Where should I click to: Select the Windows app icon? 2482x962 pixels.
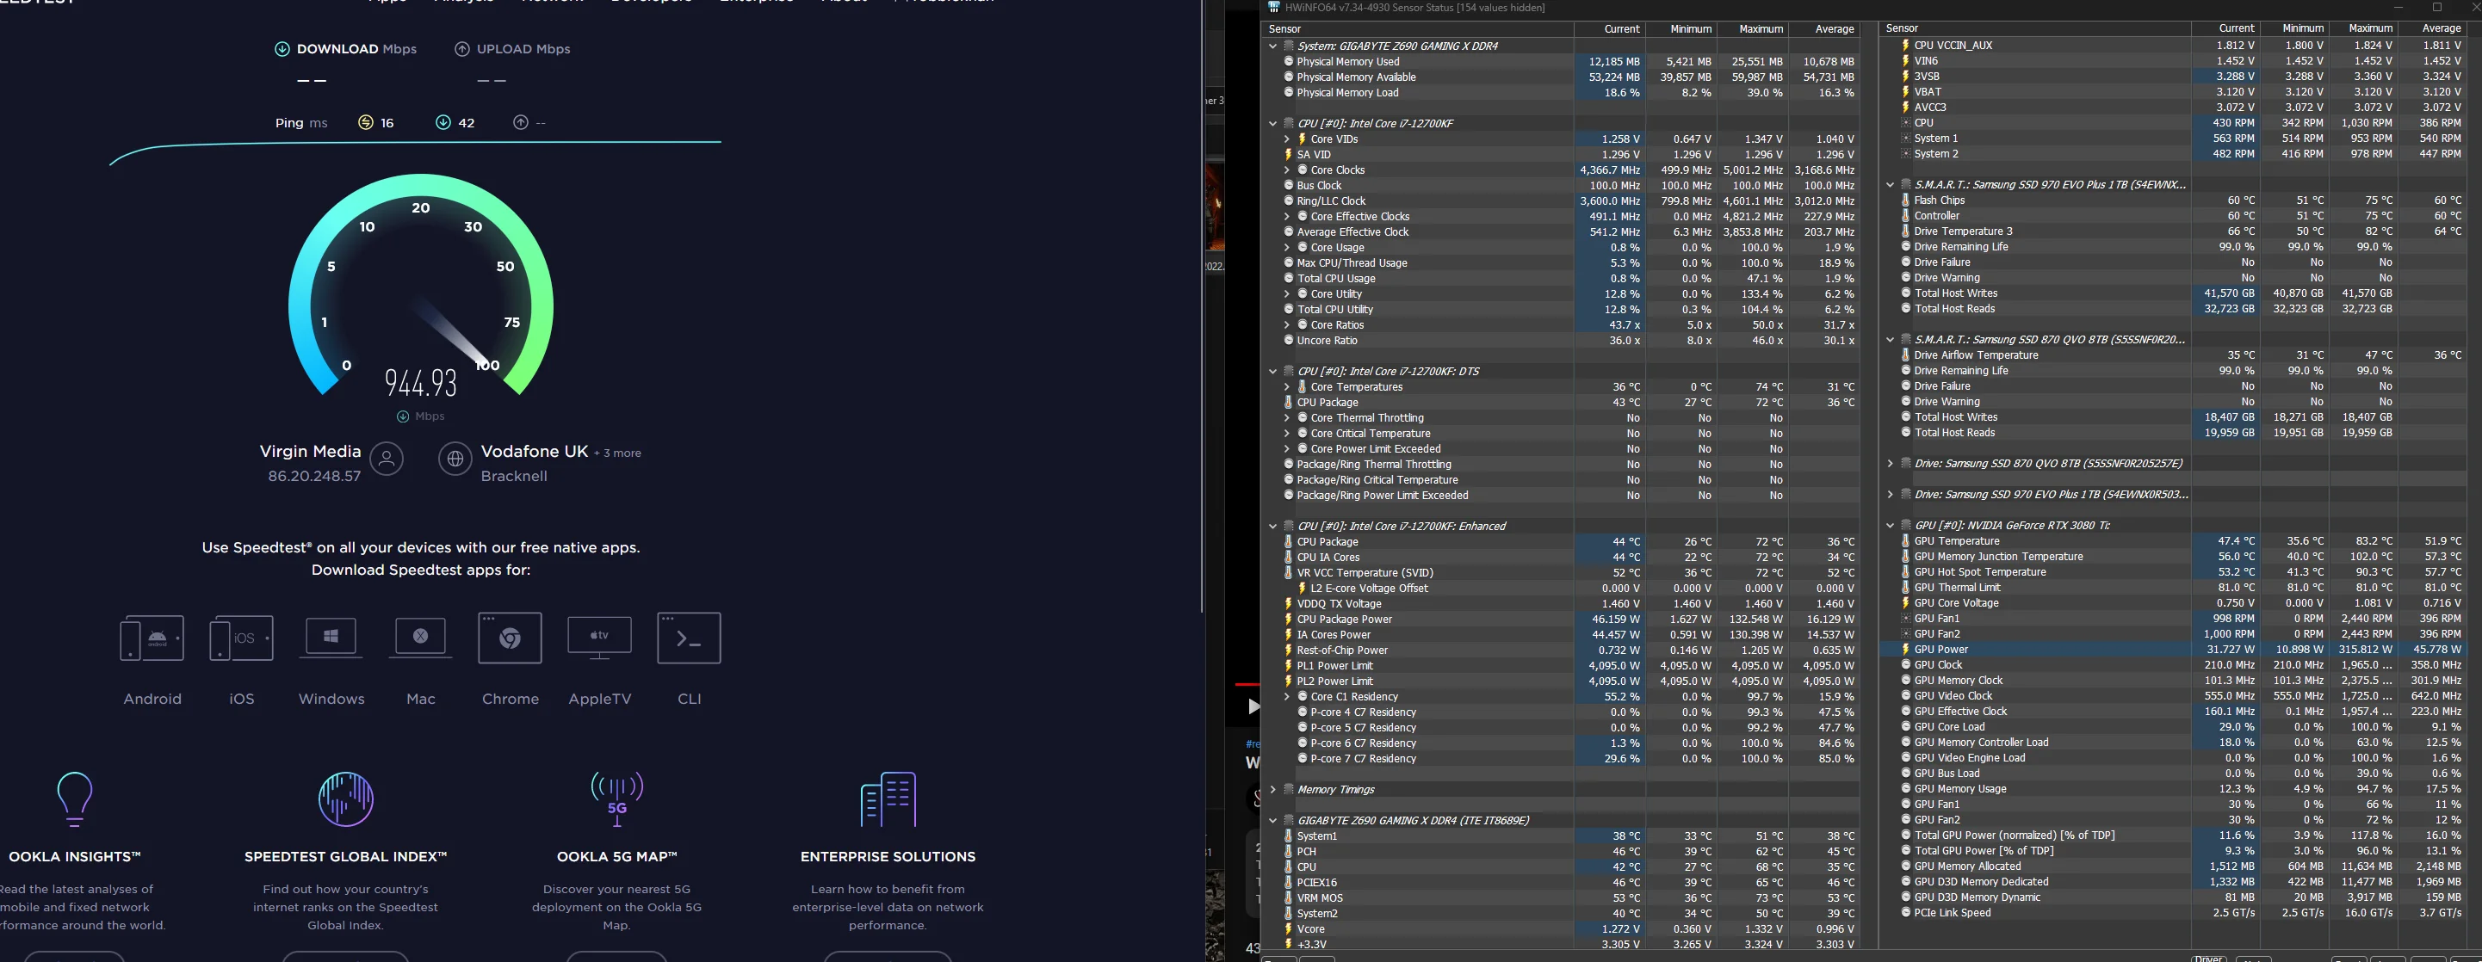point(331,638)
